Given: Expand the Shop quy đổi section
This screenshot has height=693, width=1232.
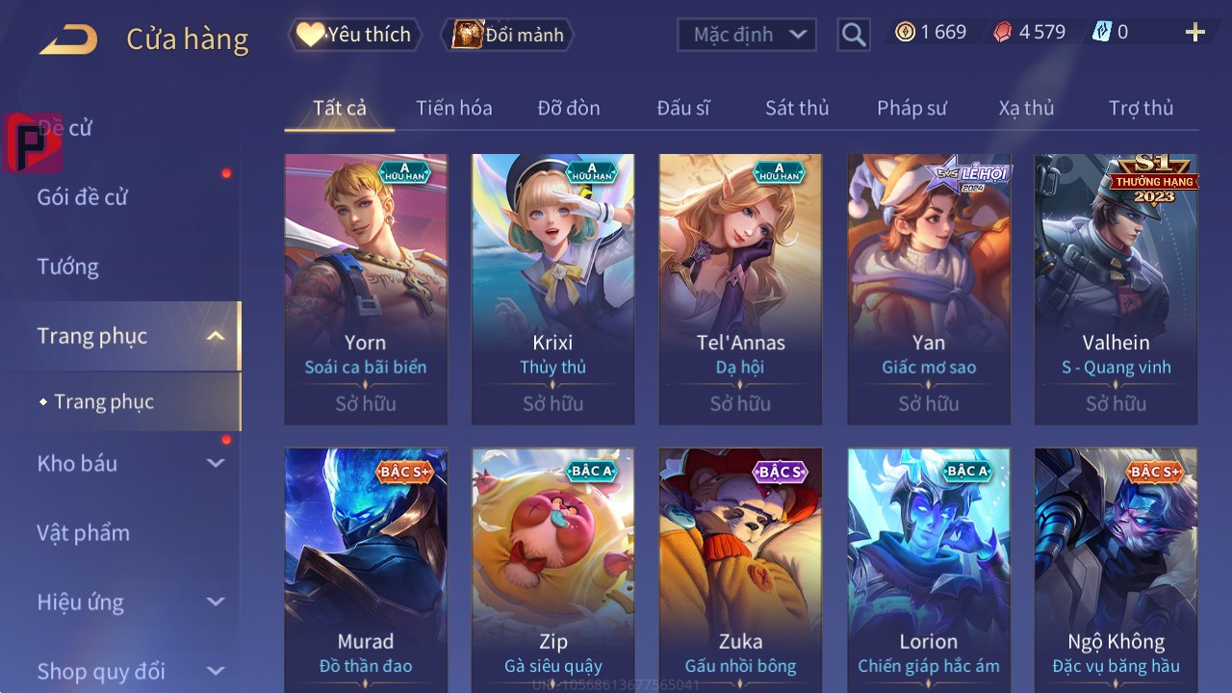Looking at the screenshot, I should 216,671.
